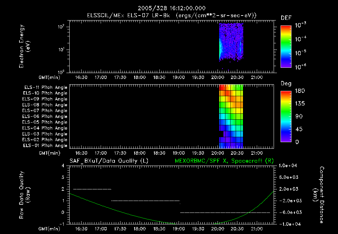Click the 90 label on the Deg color bar
The height and width of the screenshot is (234, 338).
point(299,116)
